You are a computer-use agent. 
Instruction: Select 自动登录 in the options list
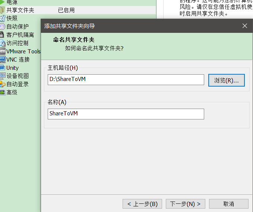18,84
